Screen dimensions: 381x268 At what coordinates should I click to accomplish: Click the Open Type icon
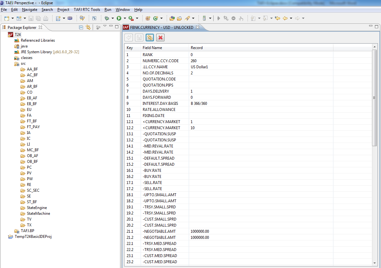[172, 18]
